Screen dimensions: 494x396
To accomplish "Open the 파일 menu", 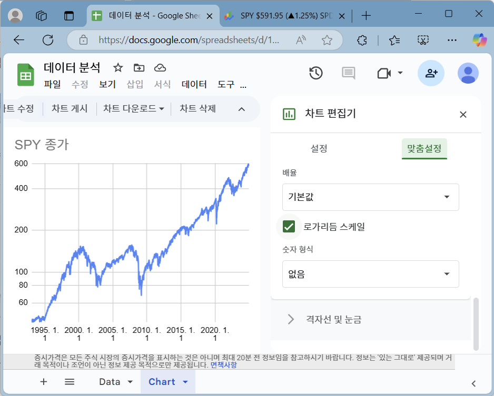I will click(x=52, y=84).
